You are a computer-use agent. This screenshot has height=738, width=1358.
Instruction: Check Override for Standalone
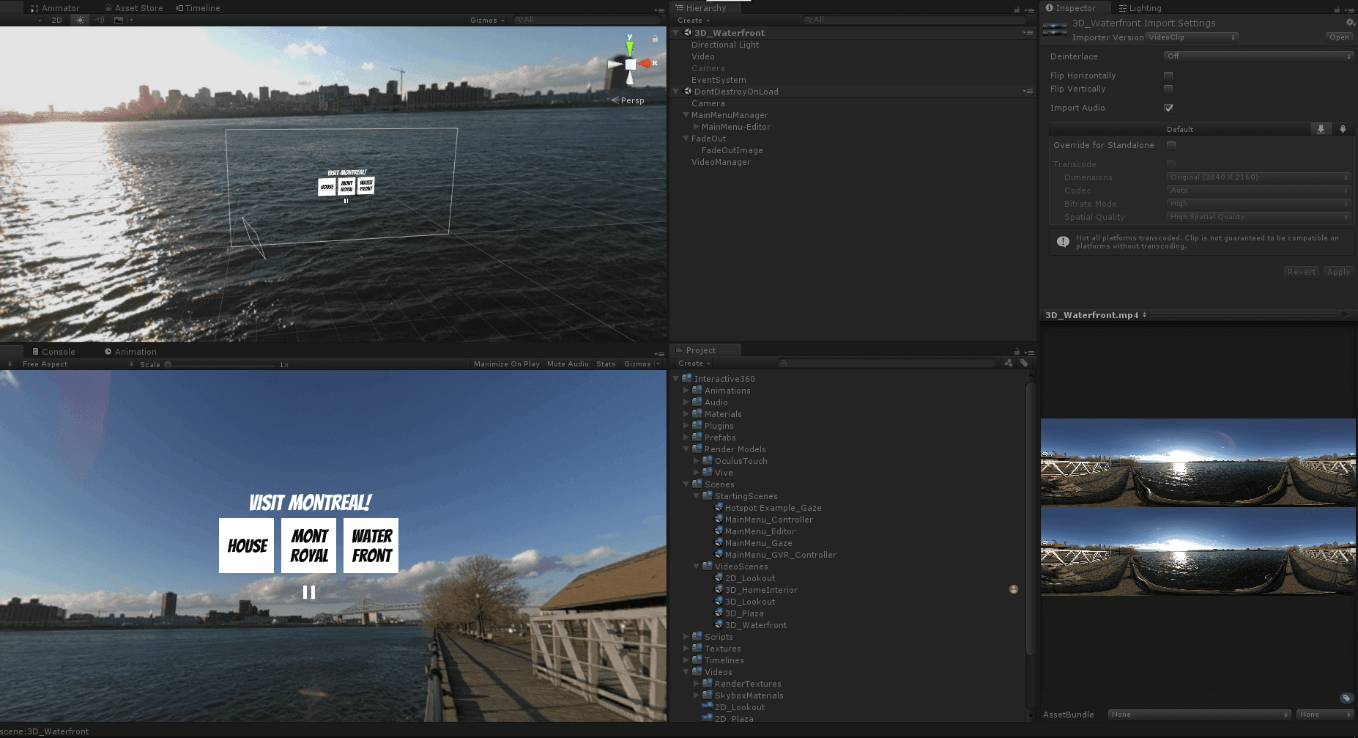1171,145
